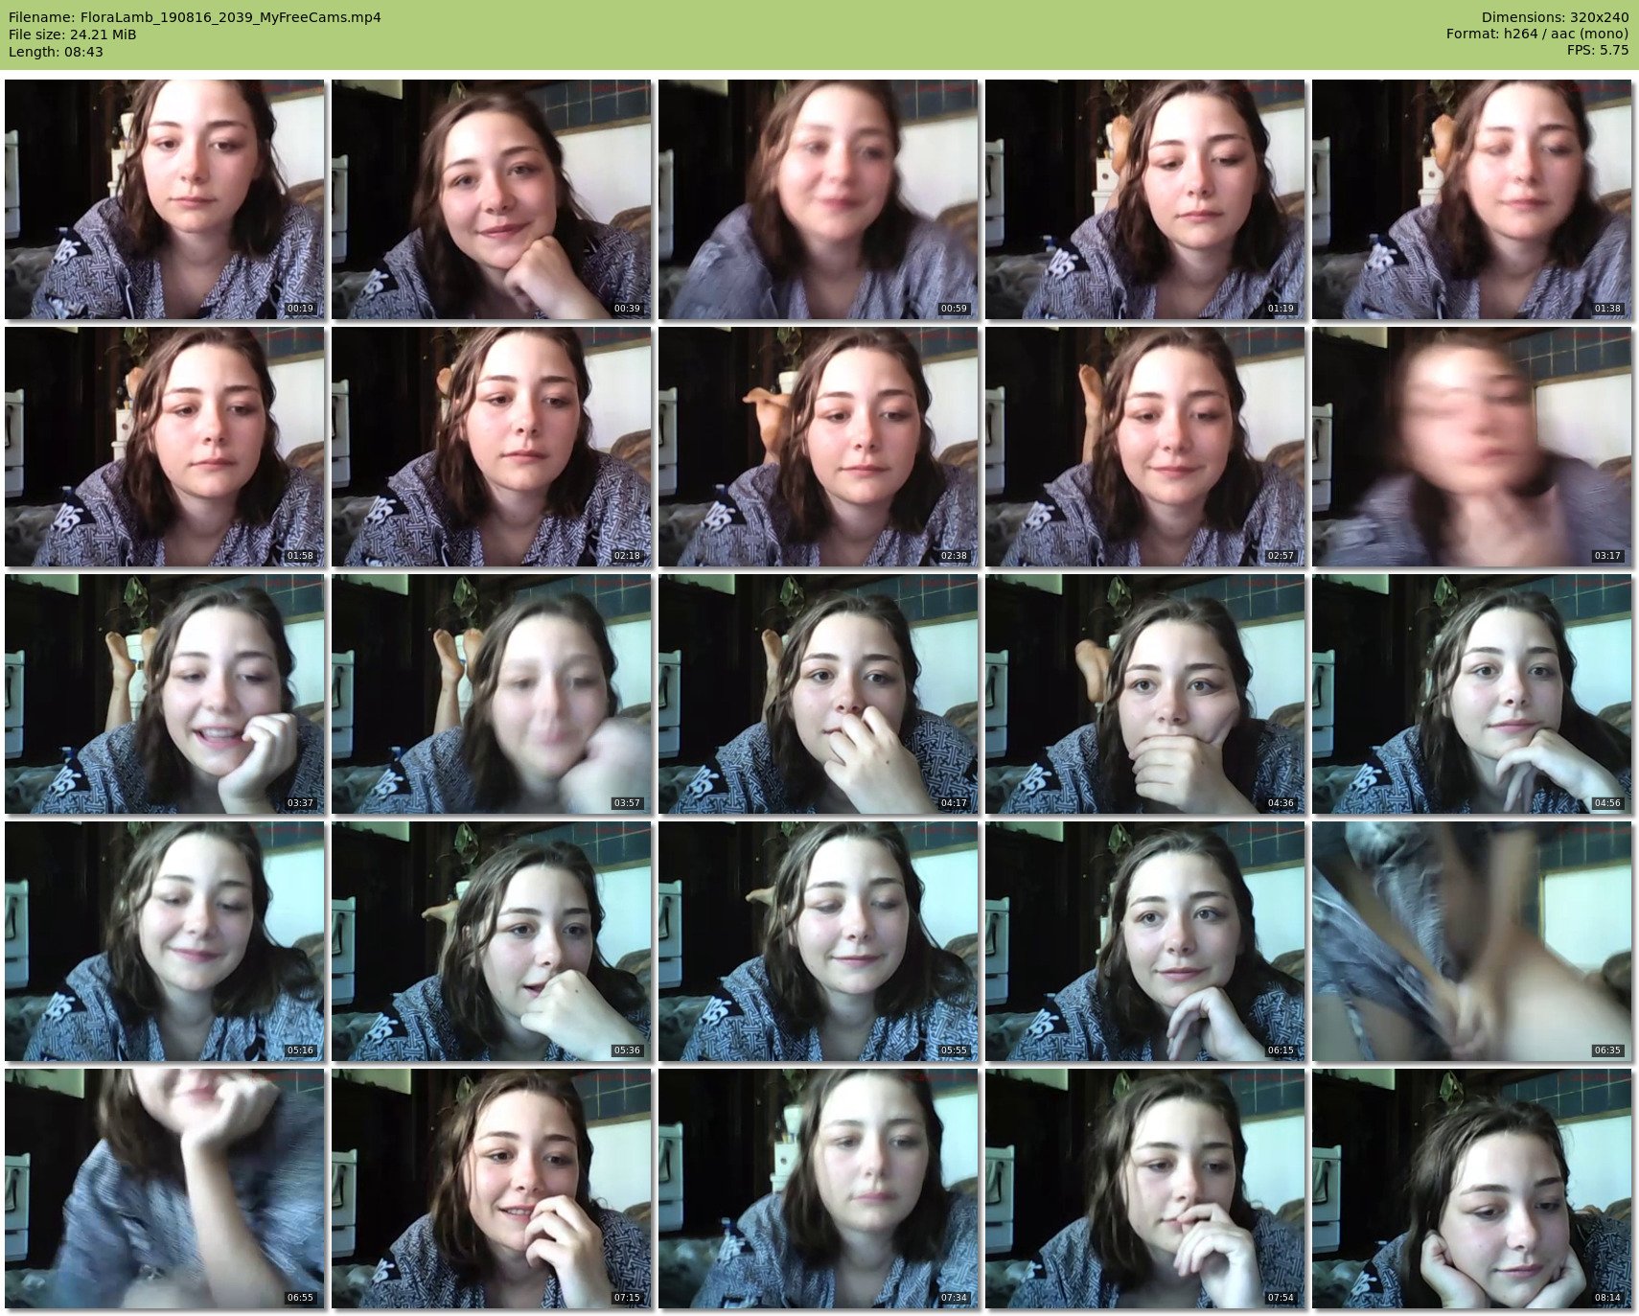Select the "FPS: 5.75" text
Image resolution: width=1639 pixels, height=1316 pixels.
(1598, 52)
